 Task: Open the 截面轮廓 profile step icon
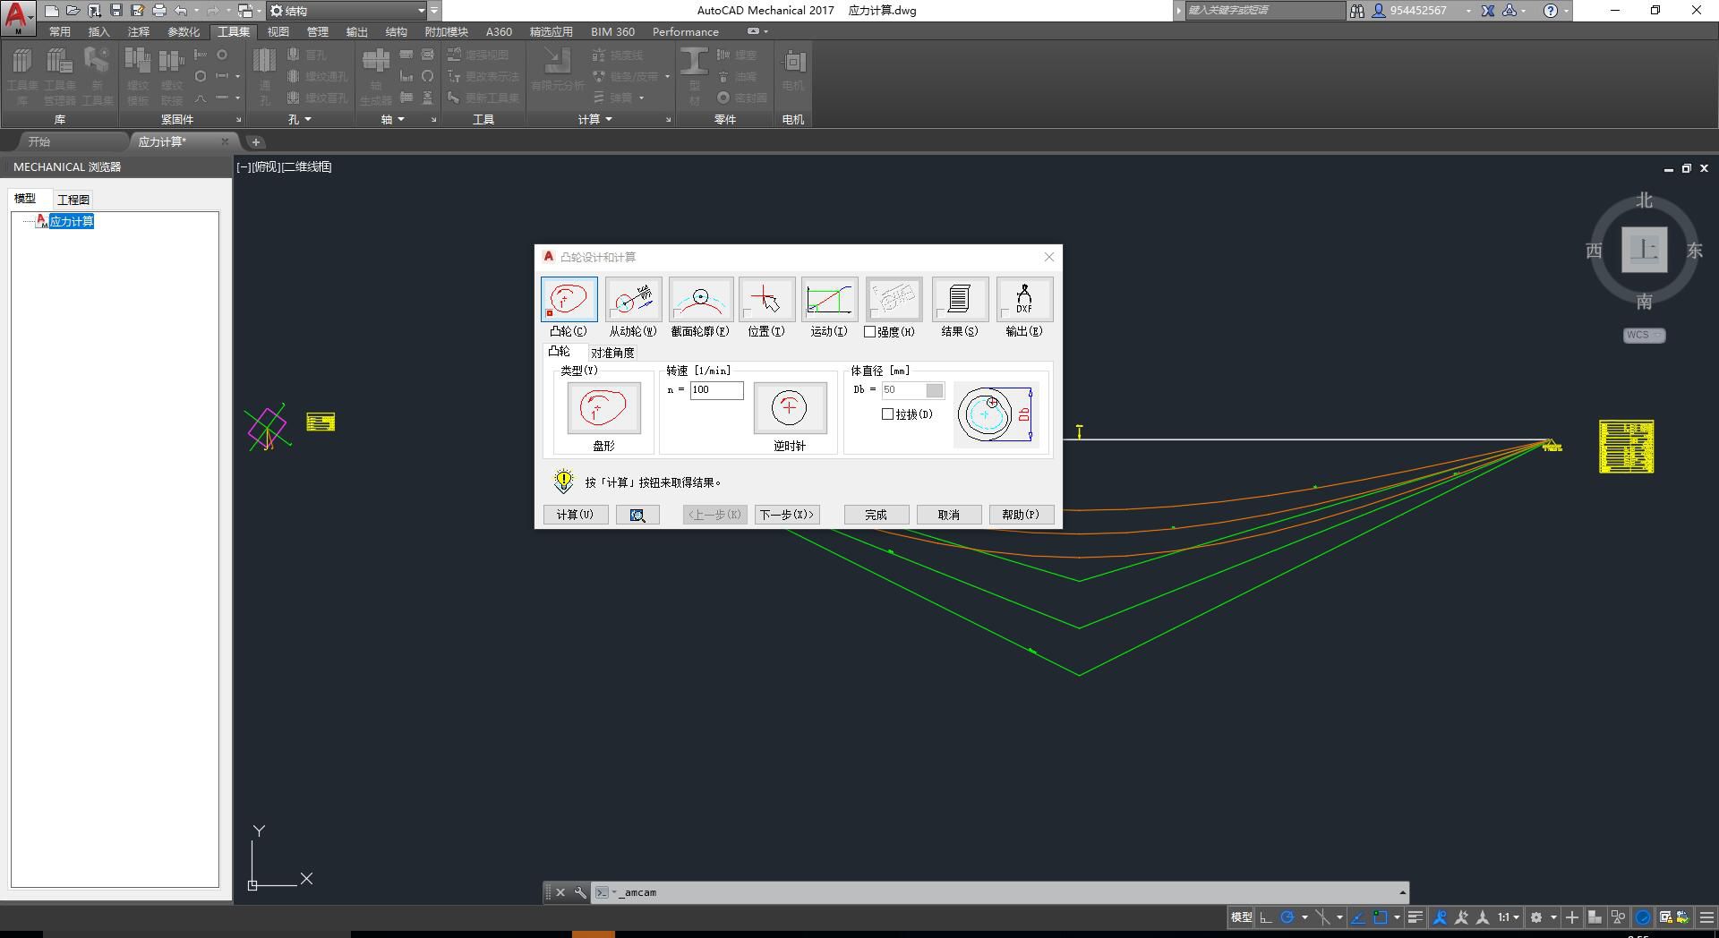pos(700,300)
